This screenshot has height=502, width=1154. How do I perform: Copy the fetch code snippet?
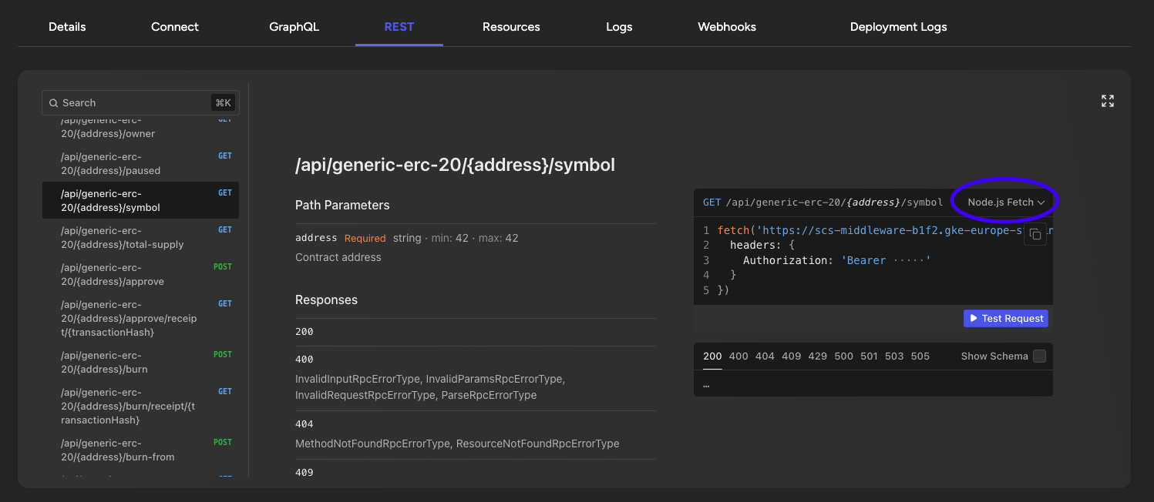tap(1035, 234)
